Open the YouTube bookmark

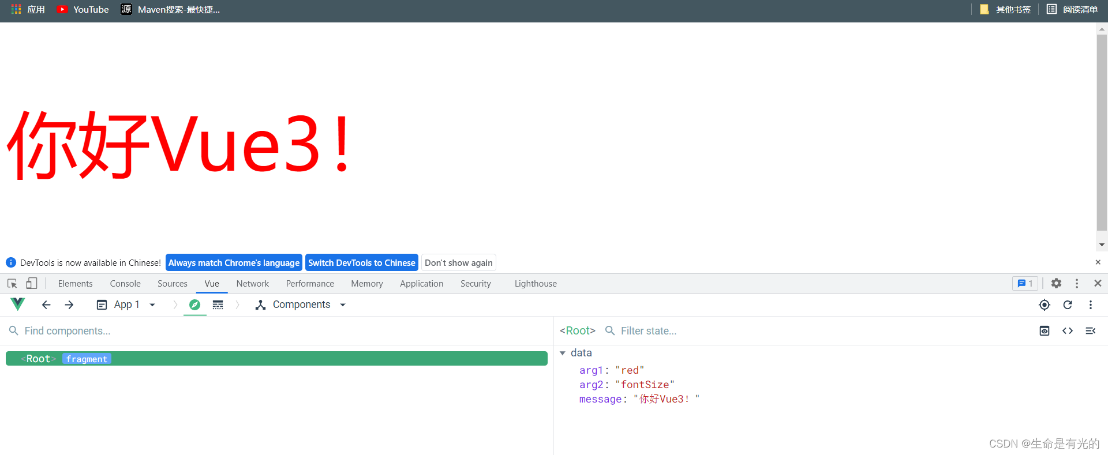pos(83,9)
